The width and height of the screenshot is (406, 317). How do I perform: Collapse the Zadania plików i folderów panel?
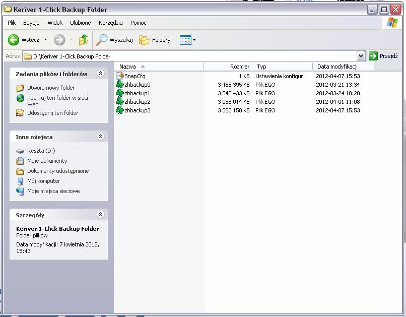100,74
